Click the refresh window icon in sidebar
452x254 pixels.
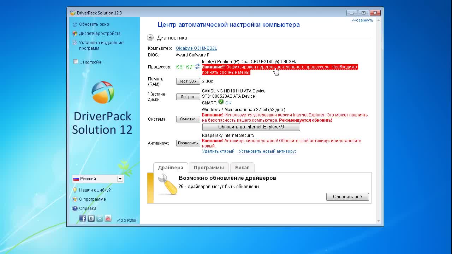[75, 24]
